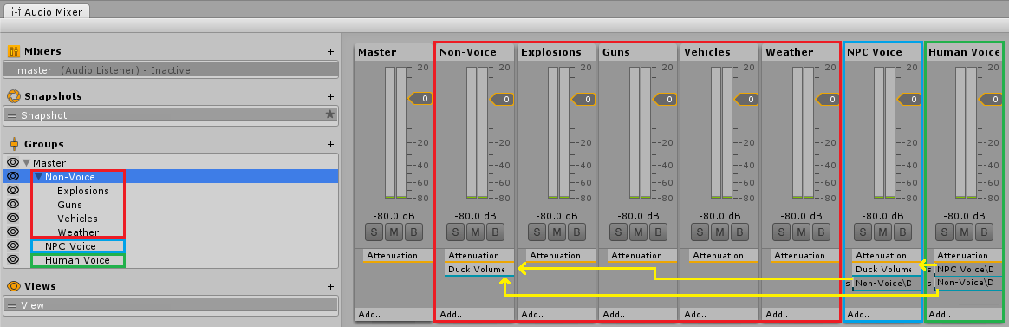This screenshot has width=1009, height=327.
Task: Click the star icon on Snapshot row
Action: [329, 114]
